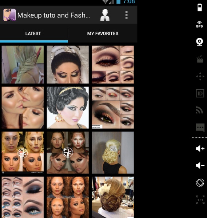Open the gold and red eyeshadow steps collage
This screenshot has width=207, height=218.
click(x=113, y=108)
